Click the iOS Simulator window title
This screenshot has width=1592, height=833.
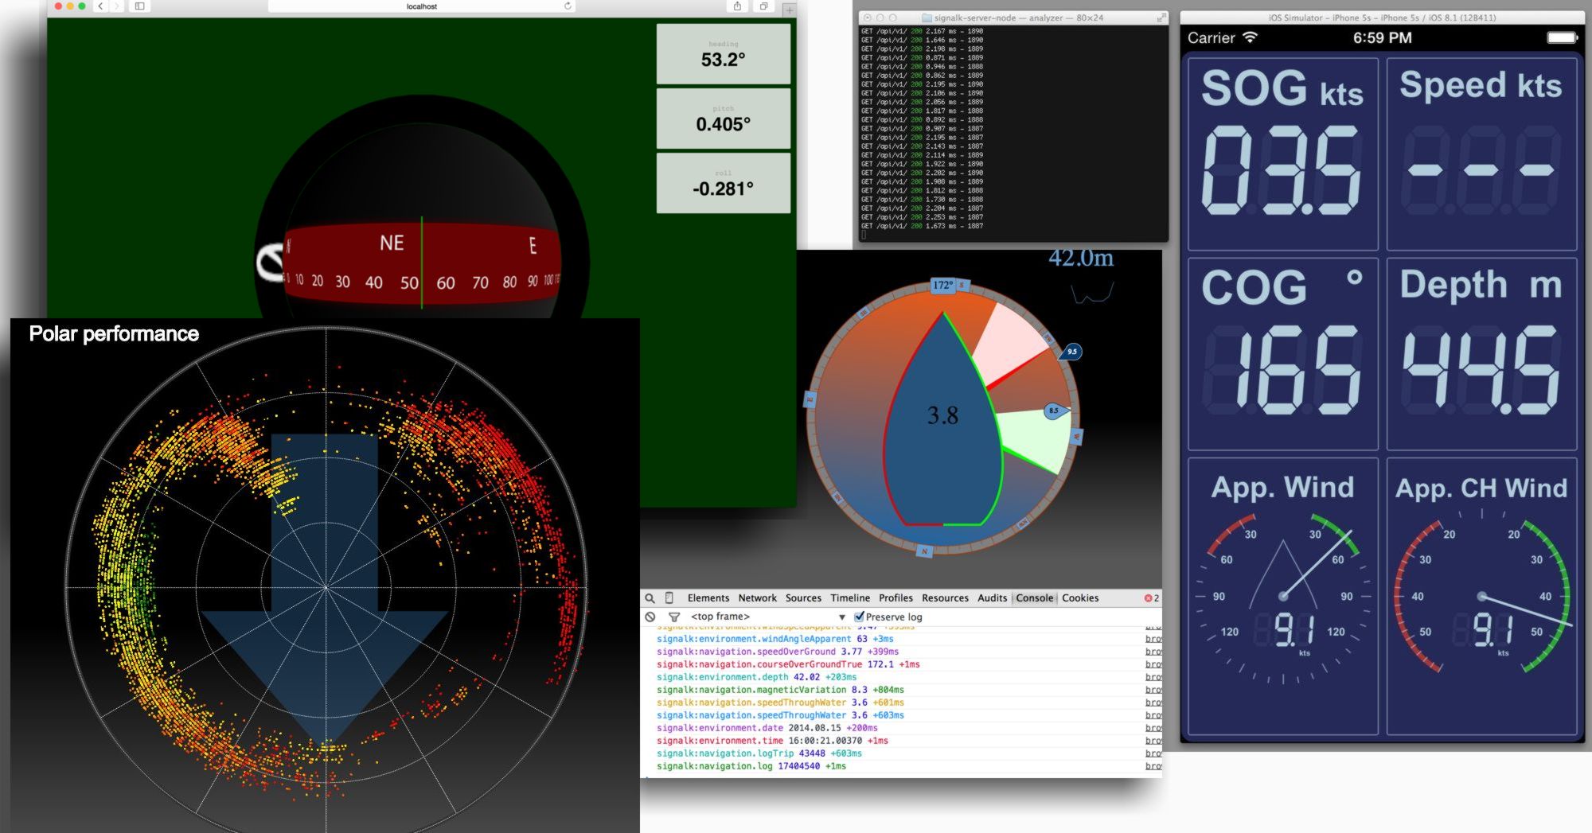click(x=1382, y=18)
